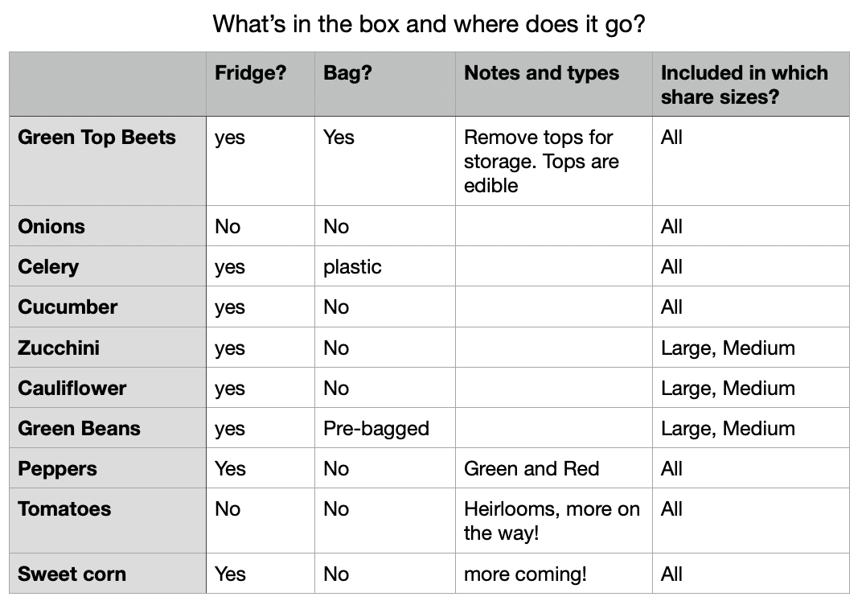The width and height of the screenshot is (862, 605).
Task: Select the 'Green Beans' row label
Action: click(79, 429)
